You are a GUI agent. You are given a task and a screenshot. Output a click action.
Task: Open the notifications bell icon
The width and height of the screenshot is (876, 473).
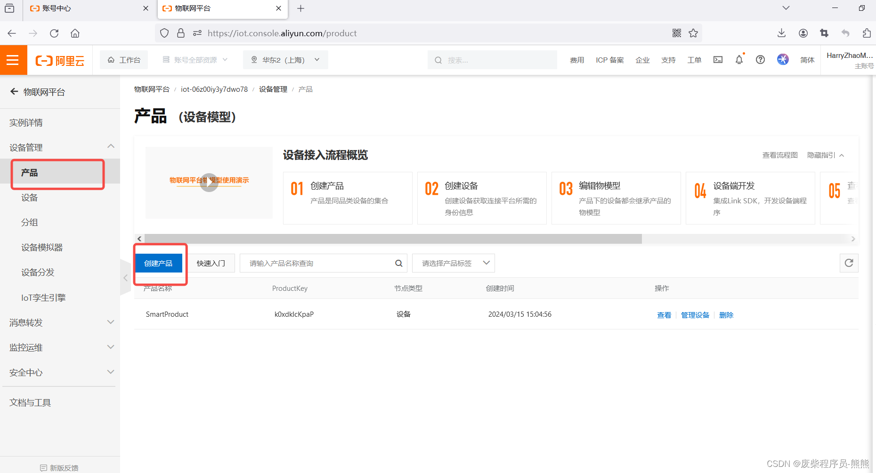[739, 60]
